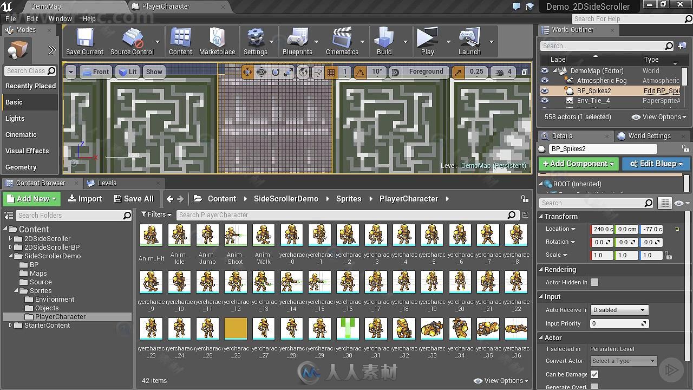Click the Build toolbar icon
693x390 pixels.
pyautogui.click(x=384, y=42)
